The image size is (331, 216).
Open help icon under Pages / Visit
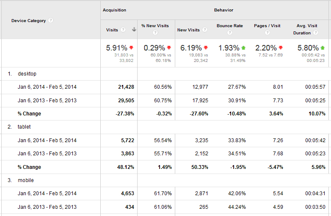pos(267,33)
